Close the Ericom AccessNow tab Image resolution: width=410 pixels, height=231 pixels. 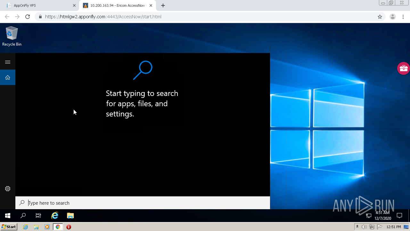coord(151,5)
